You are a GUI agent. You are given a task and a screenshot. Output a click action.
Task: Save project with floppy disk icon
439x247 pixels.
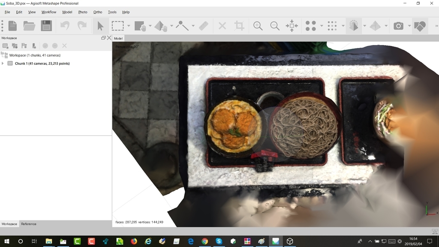(46, 26)
